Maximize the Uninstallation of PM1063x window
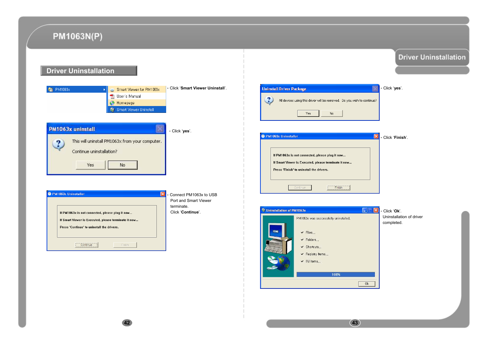This screenshot has height=344, width=488. click(x=370, y=210)
